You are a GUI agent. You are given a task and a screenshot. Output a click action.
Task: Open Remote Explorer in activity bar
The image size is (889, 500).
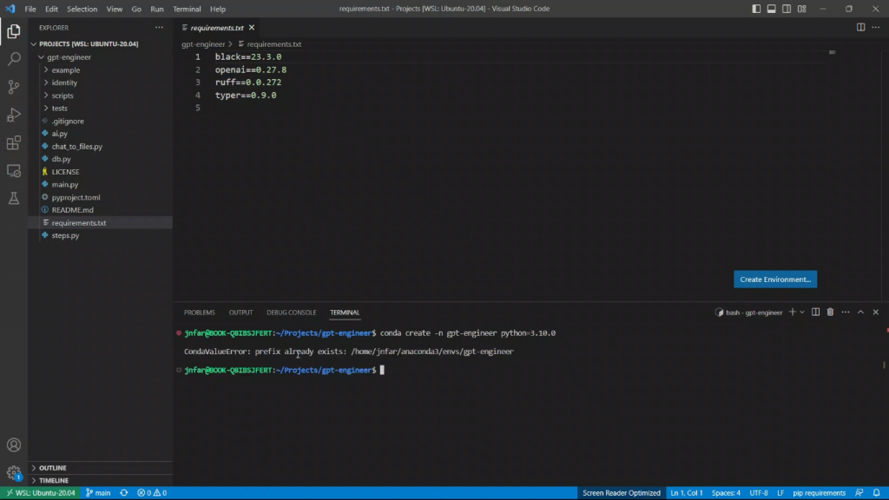pos(14,170)
